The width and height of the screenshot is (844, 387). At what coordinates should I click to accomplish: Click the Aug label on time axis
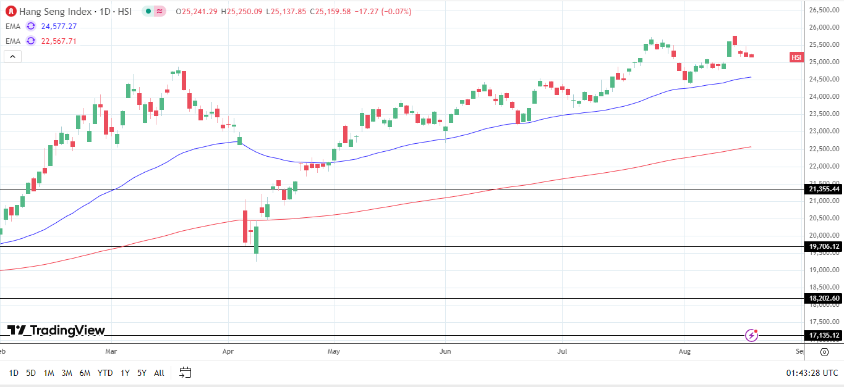[684, 352]
